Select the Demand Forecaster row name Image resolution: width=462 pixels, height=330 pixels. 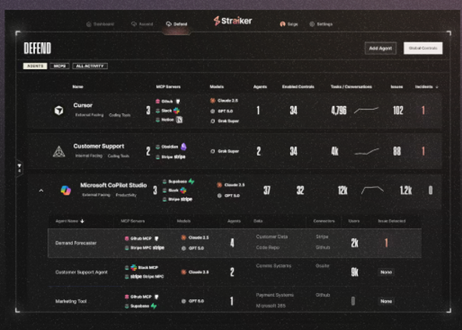pyautogui.click(x=76, y=243)
